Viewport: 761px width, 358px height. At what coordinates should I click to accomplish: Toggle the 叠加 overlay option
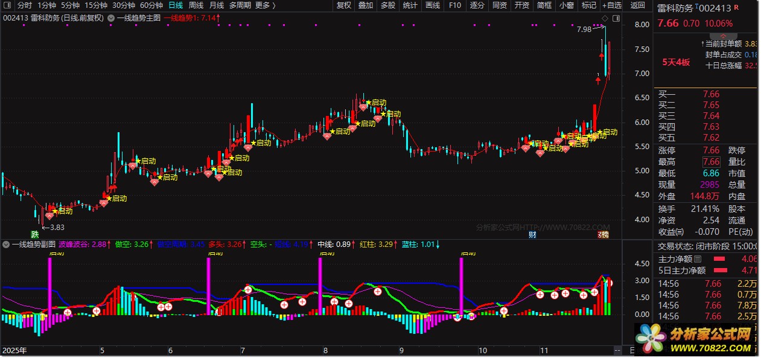(x=366, y=5)
